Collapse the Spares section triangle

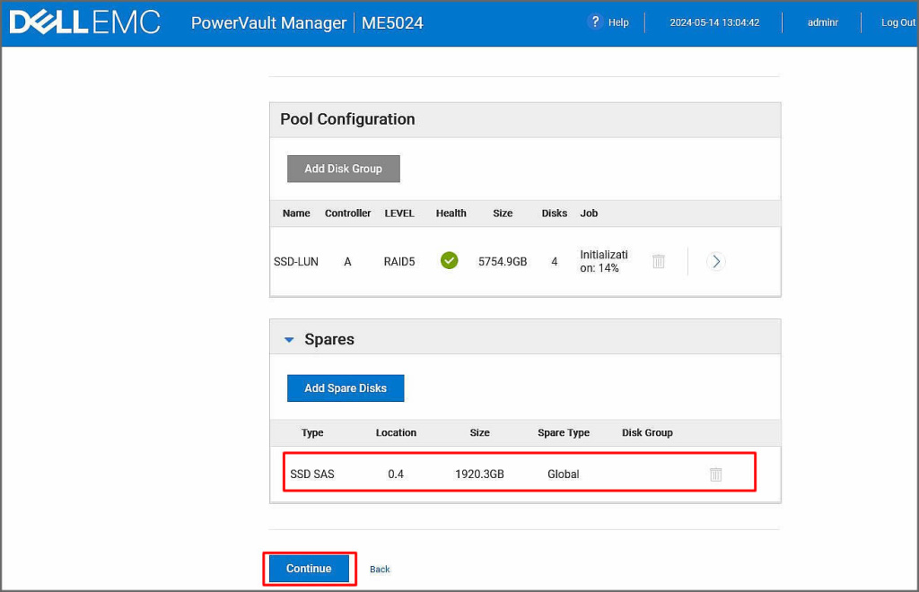(289, 340)
